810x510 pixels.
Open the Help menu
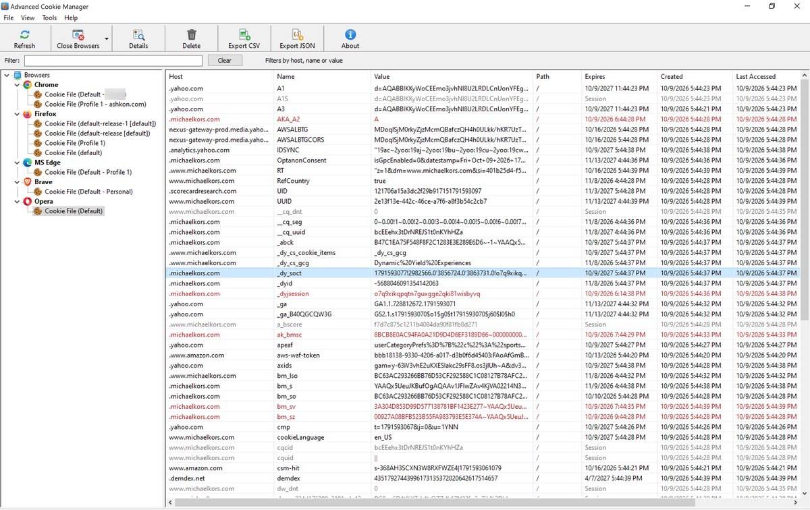[71, 18]
